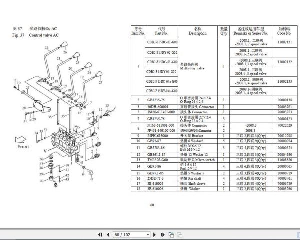300x240 pixels.
Task: Select part number CDB2-F15DC-03-G00
Action: coord(162,62)
